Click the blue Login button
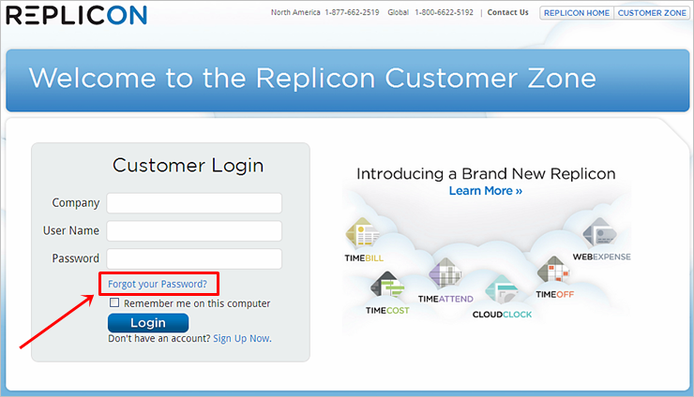The image size is (694, 397). click(148, 323)
